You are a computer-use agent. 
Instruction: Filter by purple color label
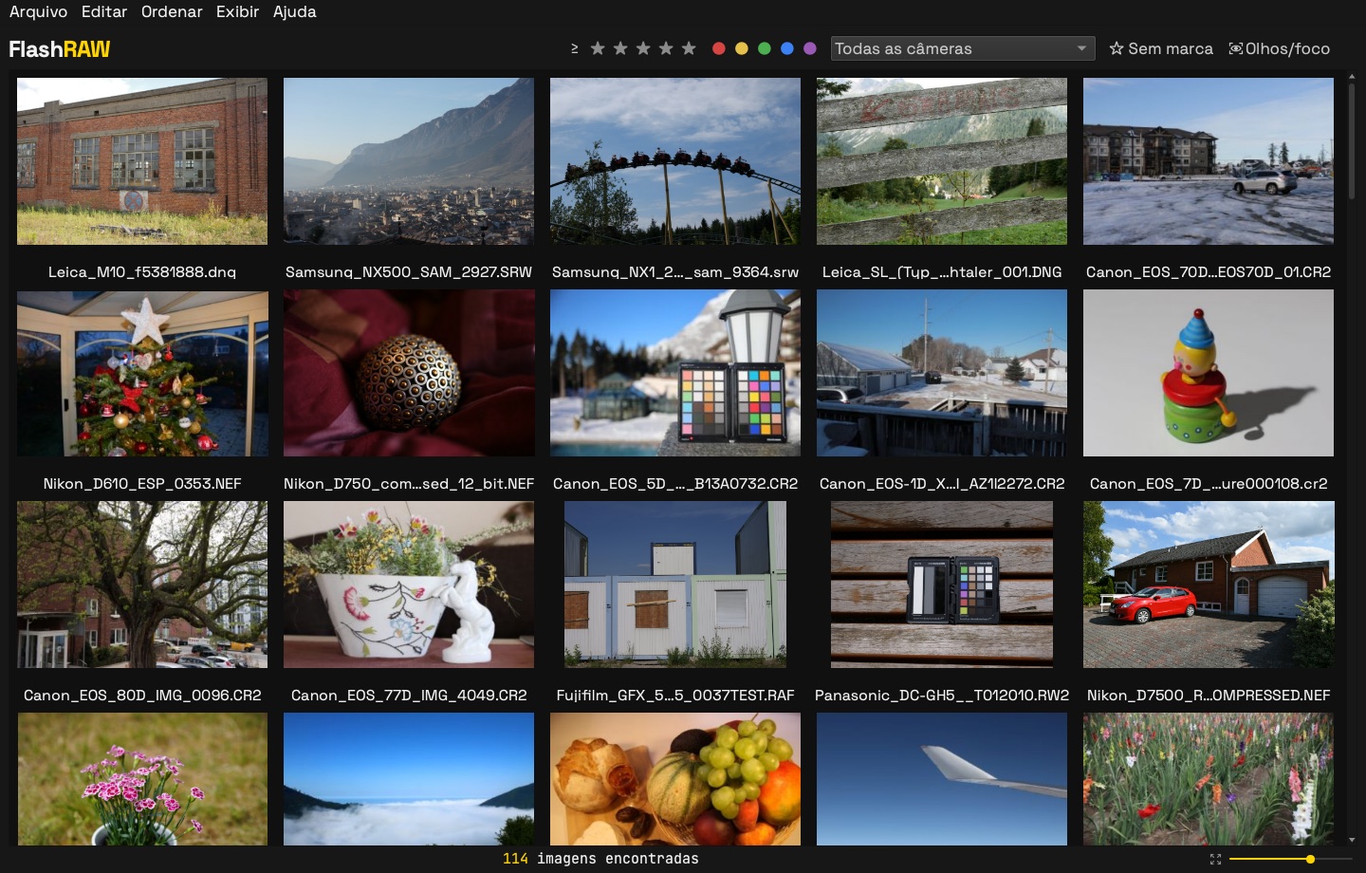point(810,48)
